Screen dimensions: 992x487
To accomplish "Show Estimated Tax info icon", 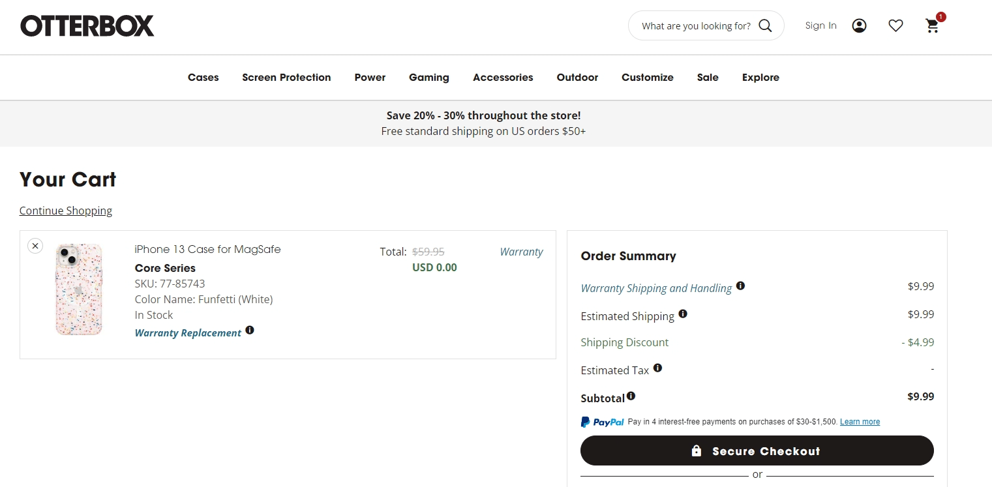I will pyautogui.click(x=657, y=368).
